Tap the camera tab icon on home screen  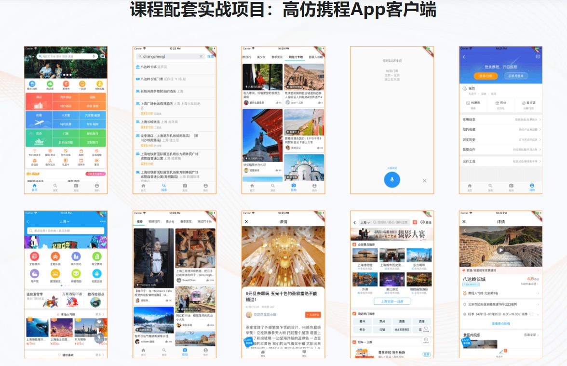[x=76, y=186]
